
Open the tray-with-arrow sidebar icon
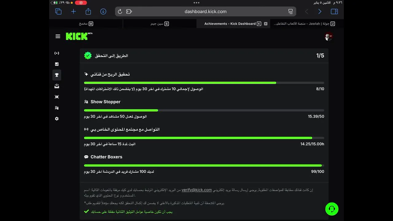[x=57, y=86]
